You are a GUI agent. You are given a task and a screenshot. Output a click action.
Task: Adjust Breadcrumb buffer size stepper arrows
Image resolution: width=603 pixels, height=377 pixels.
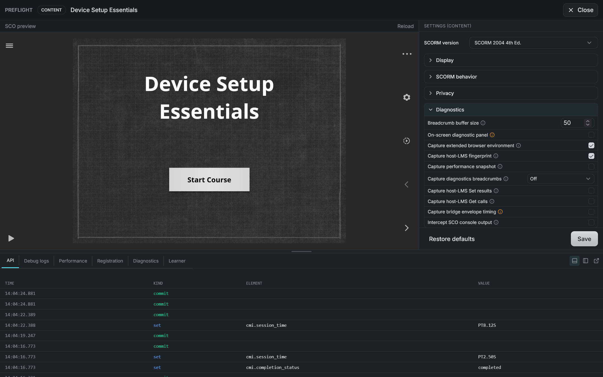(588, 123)
